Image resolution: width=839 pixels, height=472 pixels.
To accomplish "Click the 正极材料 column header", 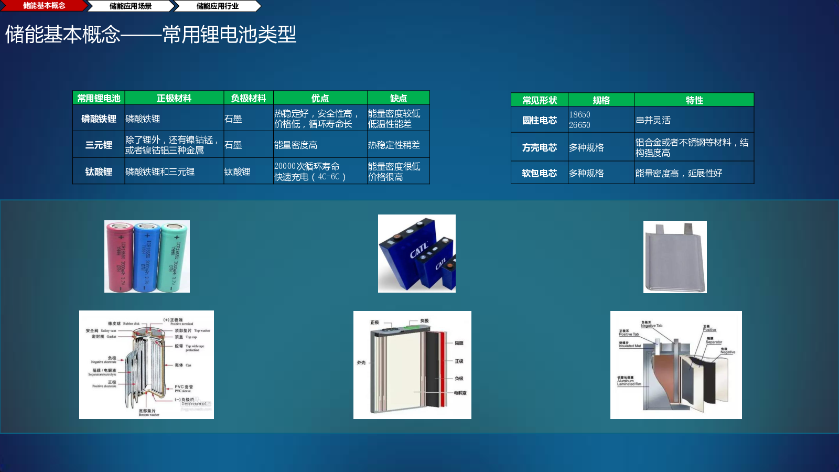I will [x=174, y=98].
